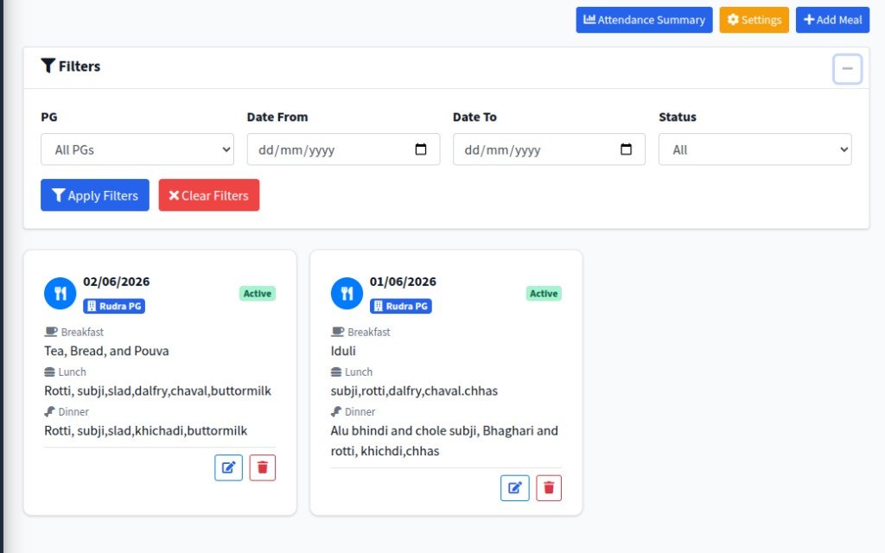Delete the 02/06/2026 meal

(x=263, y=467)
